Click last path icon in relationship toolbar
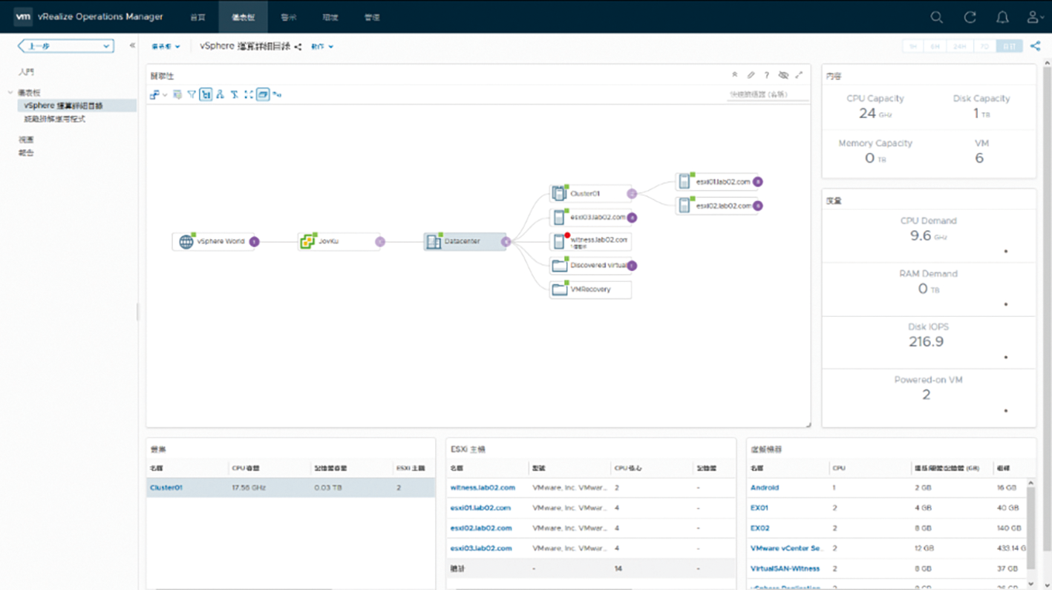 pos(277,94)
